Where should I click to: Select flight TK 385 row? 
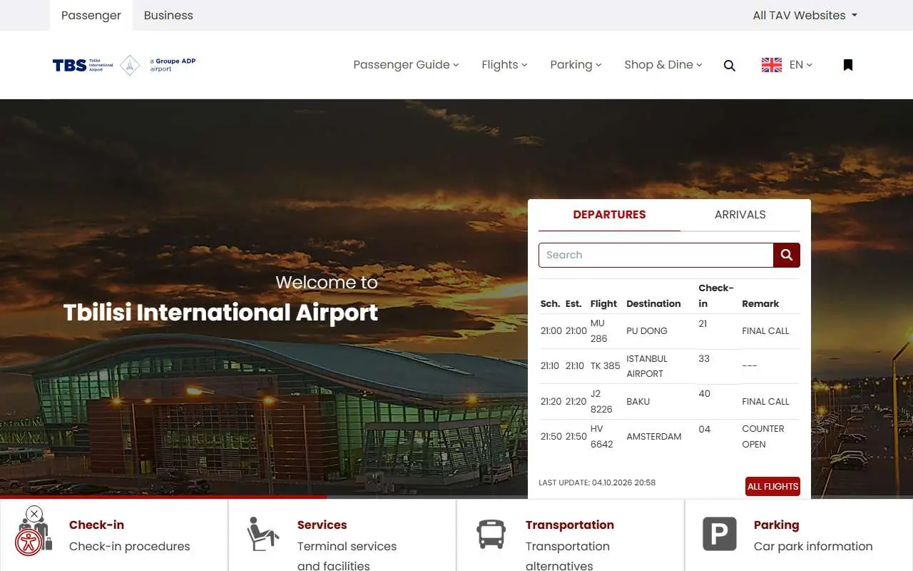(x=669, y=366)
